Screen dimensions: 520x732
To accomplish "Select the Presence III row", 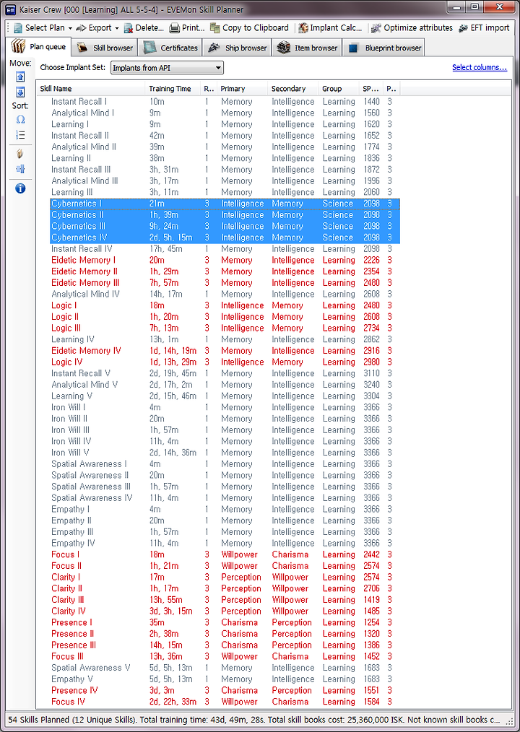I will click(225, 645).
